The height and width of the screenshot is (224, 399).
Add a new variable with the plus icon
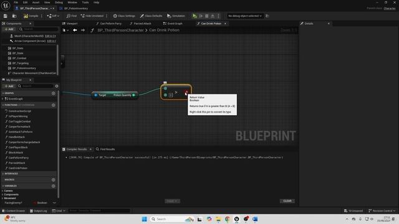[53, 186]
